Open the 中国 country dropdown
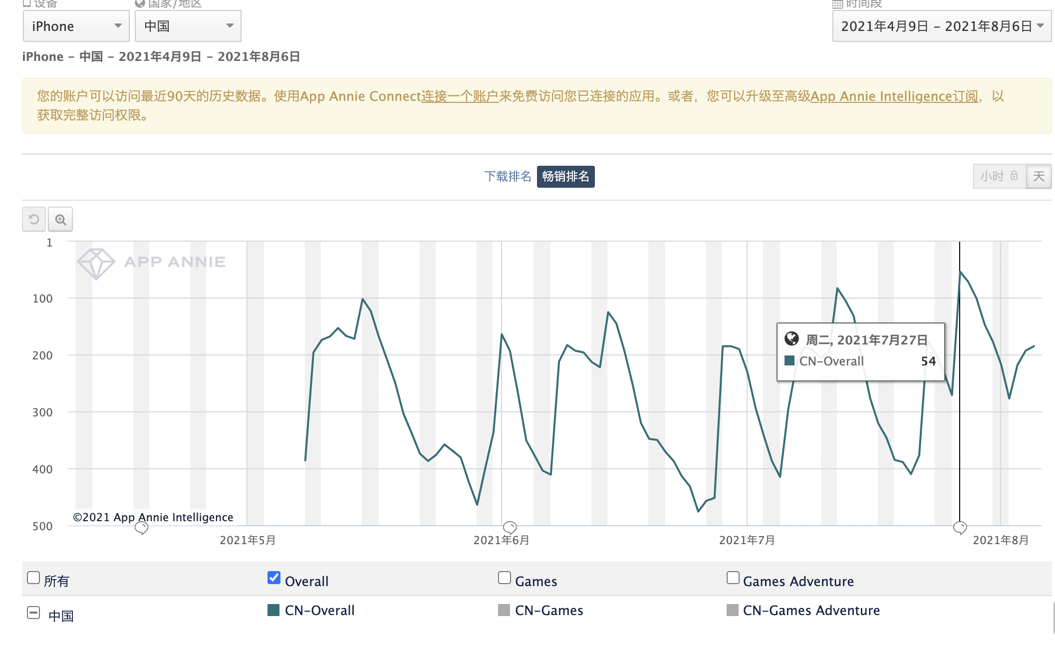Image resolution: width=1055 pixels, height=647 pixels. 188,26
